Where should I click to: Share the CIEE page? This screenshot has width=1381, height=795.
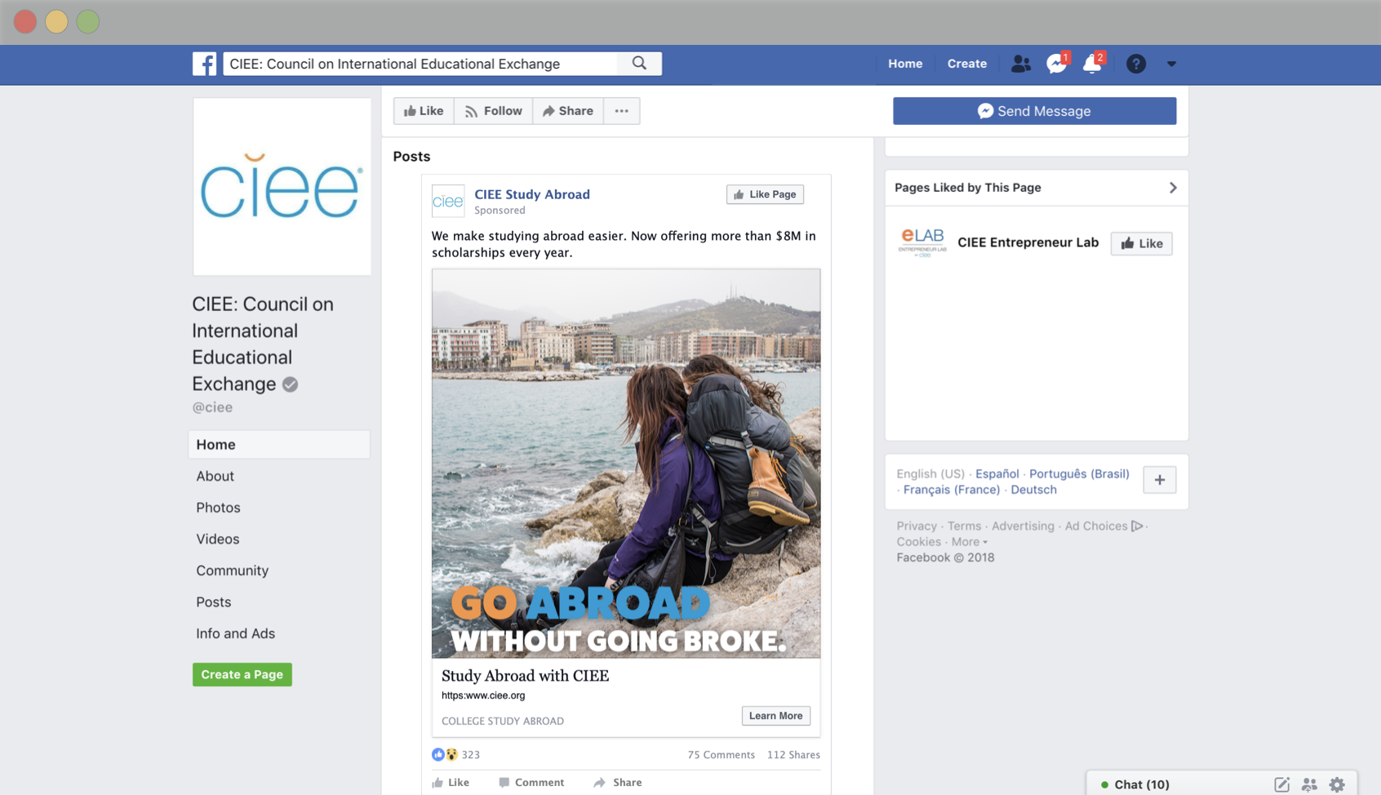pos(568,111)
